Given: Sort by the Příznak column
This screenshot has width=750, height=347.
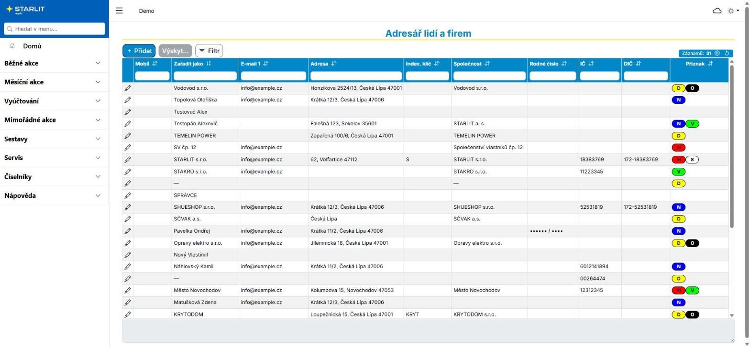Looking at the screenshot, I should click(710, 64).
